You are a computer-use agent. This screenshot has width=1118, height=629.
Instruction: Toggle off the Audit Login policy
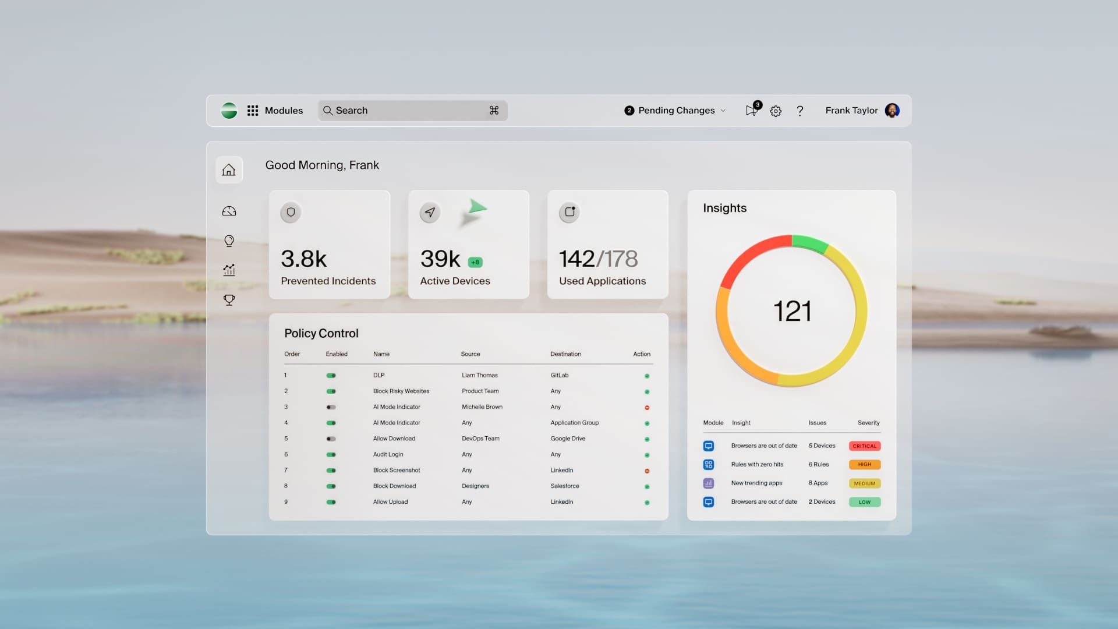click(x=331, y=454)
